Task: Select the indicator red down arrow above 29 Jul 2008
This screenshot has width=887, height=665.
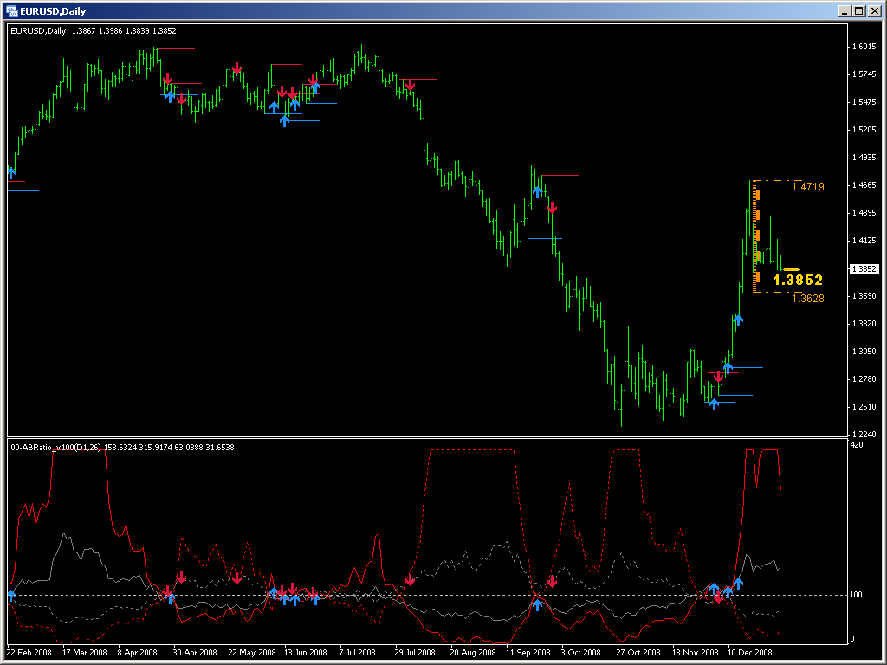Action: 410,579
